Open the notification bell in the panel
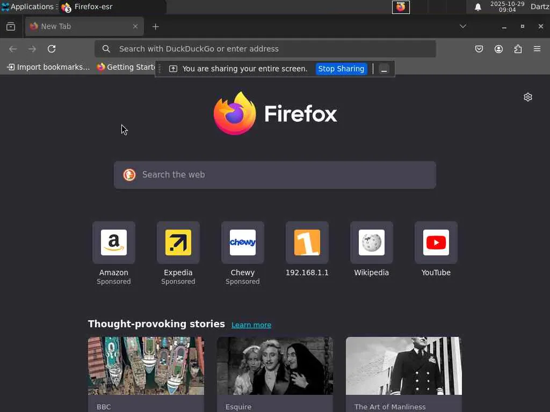This screenshot has height=412, width=550. (477, 7)
